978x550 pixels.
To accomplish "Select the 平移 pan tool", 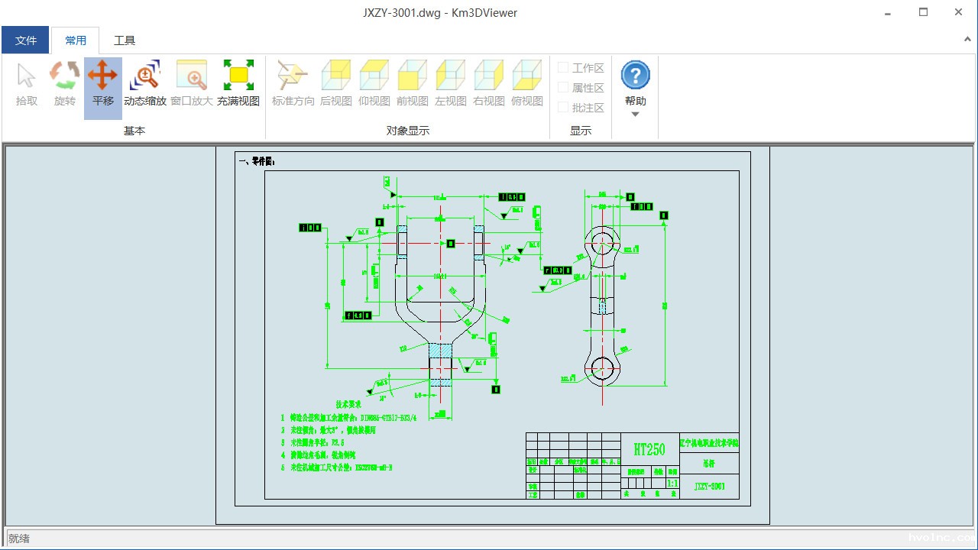I will coord(102,84).
